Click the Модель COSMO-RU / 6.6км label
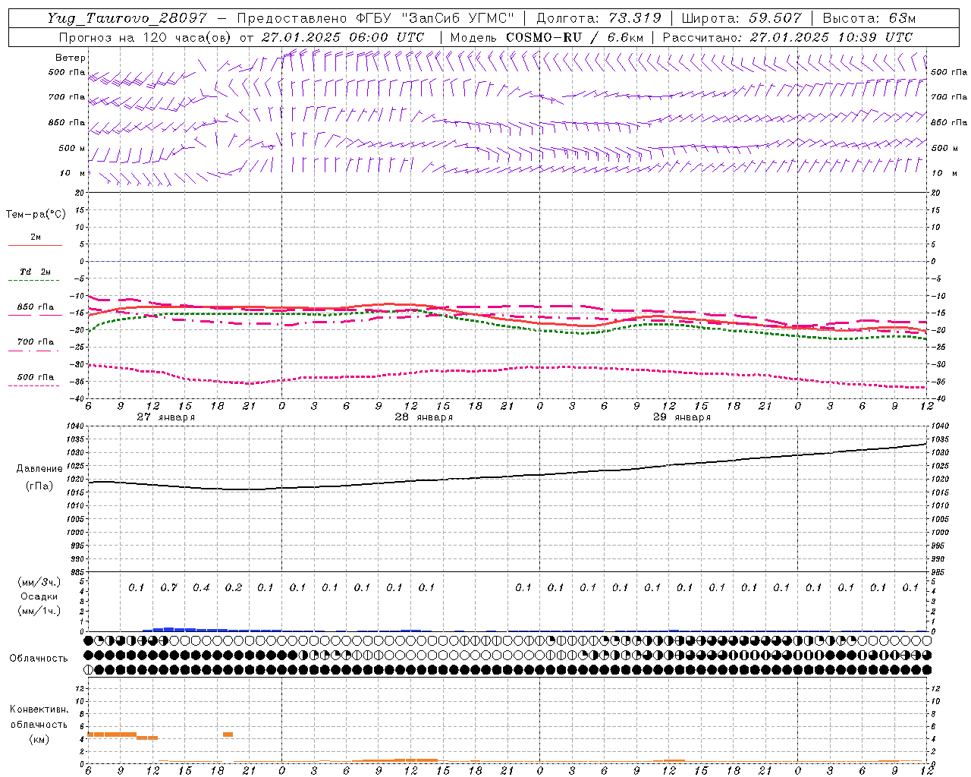 [546, 37]
